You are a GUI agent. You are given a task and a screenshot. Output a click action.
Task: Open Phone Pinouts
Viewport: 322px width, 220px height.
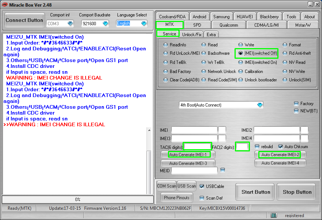pos(177,198)
